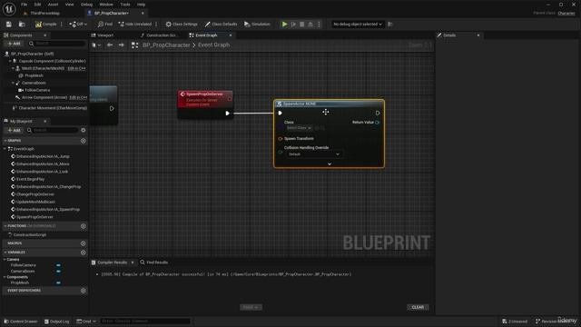Click Add in the Components panel
The image size is (581, 327).
[x=15, y=44]
